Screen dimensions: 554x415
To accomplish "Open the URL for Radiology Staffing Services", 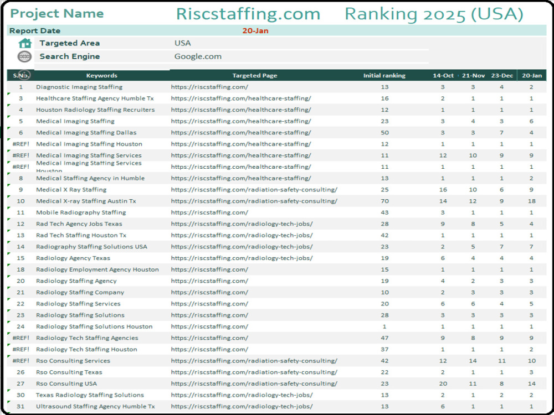I will coord(209,304).
